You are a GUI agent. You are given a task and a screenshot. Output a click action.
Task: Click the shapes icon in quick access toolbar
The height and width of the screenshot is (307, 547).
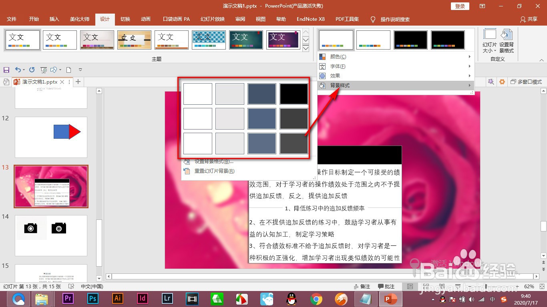(x=54, y=70)
